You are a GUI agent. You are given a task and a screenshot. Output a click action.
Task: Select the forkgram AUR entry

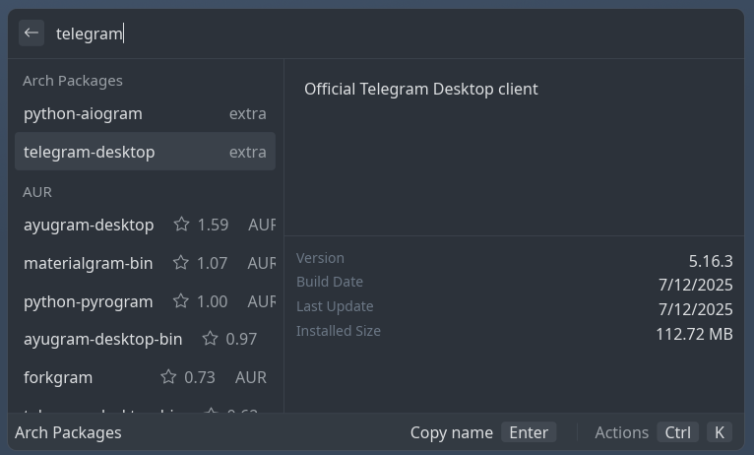(x=145, y=377)
